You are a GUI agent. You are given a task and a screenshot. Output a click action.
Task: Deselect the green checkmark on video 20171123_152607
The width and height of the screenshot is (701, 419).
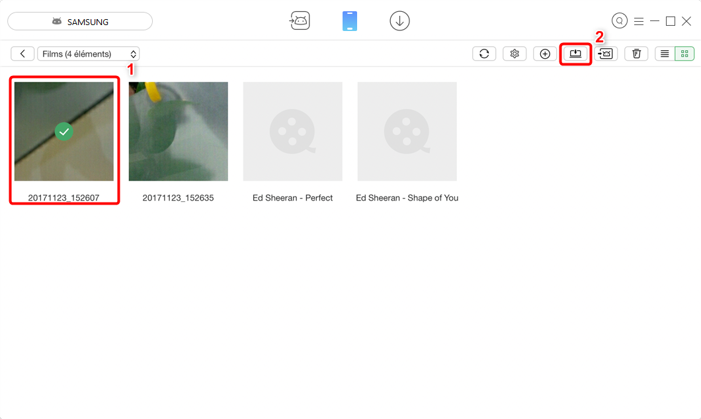63,131
